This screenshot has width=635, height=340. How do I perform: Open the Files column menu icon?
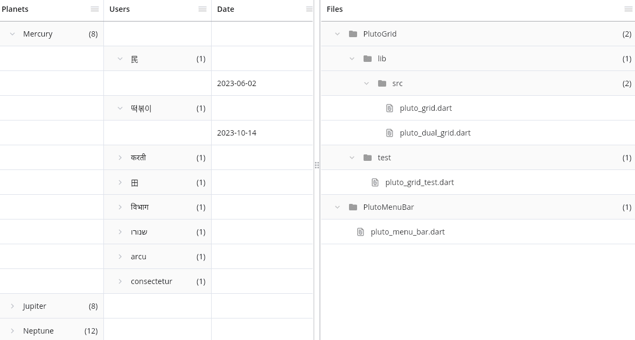click(628, 9)
